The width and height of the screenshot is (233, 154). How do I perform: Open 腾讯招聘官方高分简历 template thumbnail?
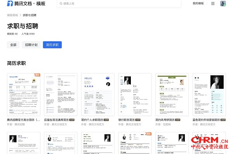pyautogui.click(x=24, y=94)
